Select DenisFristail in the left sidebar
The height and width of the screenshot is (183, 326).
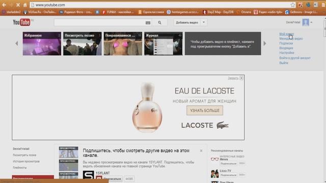click(x=21, y=149)
